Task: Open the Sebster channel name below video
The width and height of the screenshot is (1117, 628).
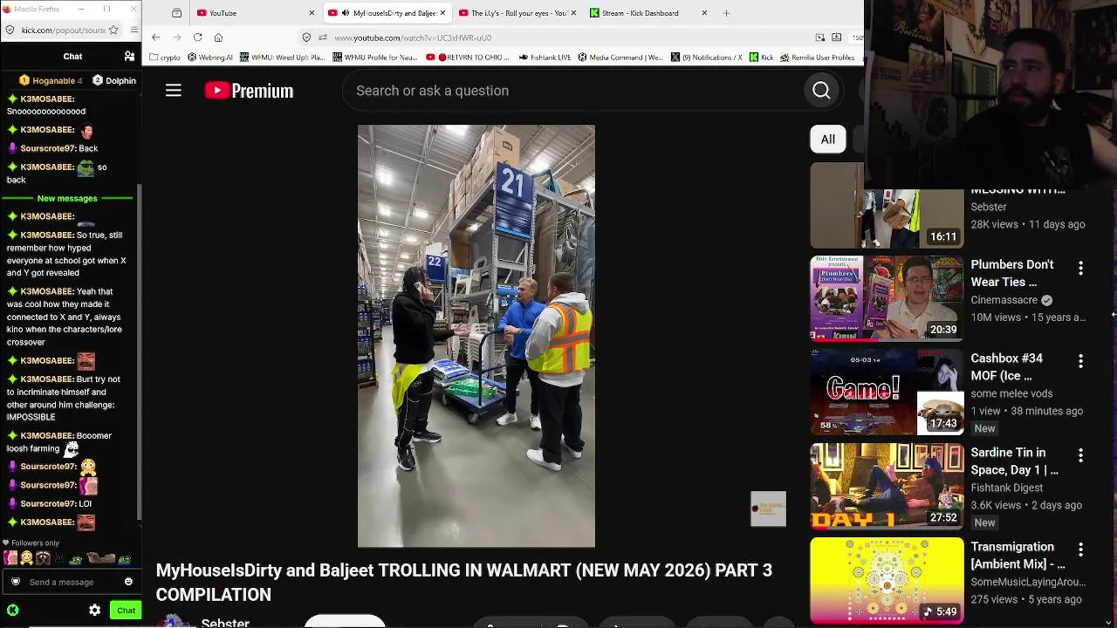Action: tap(225, 623)
